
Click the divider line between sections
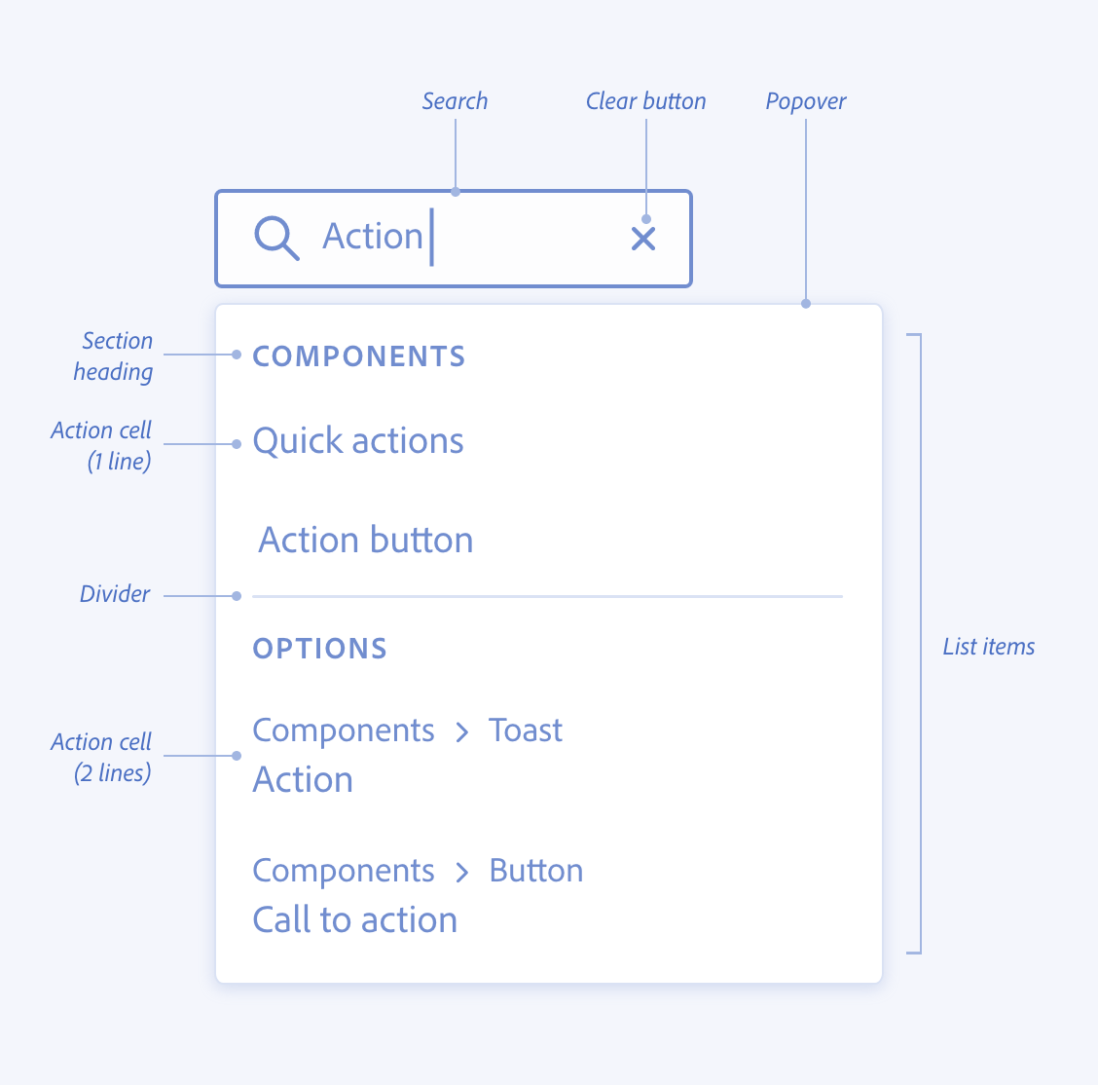(547, 596)
